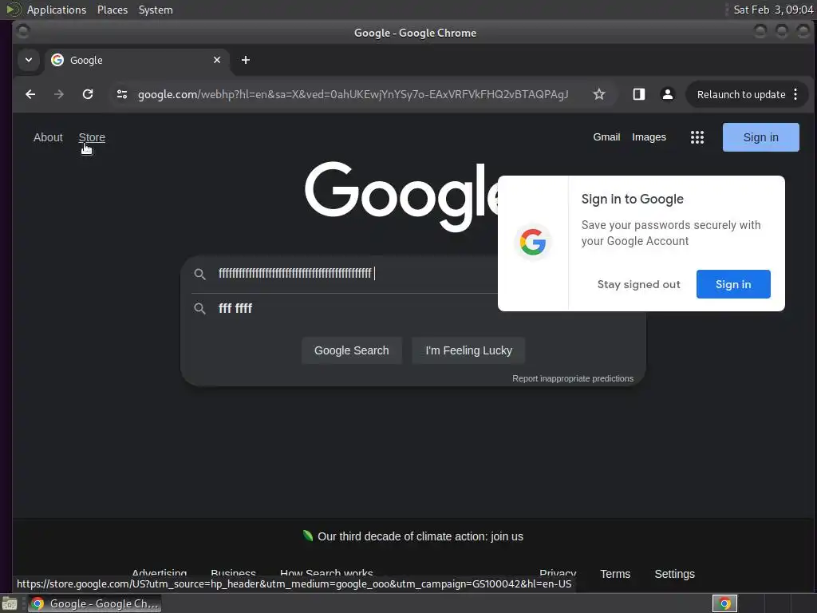Image resolution: width=817 pixels, height=613 pixels.
Task: Close the Google tab
Action: [x=217, y=60]
